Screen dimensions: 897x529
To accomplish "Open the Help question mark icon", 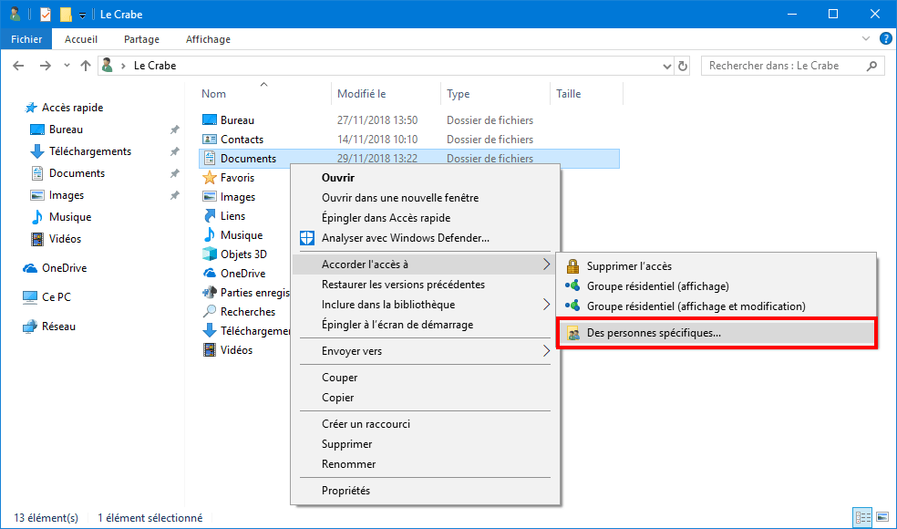I will 885,38.
